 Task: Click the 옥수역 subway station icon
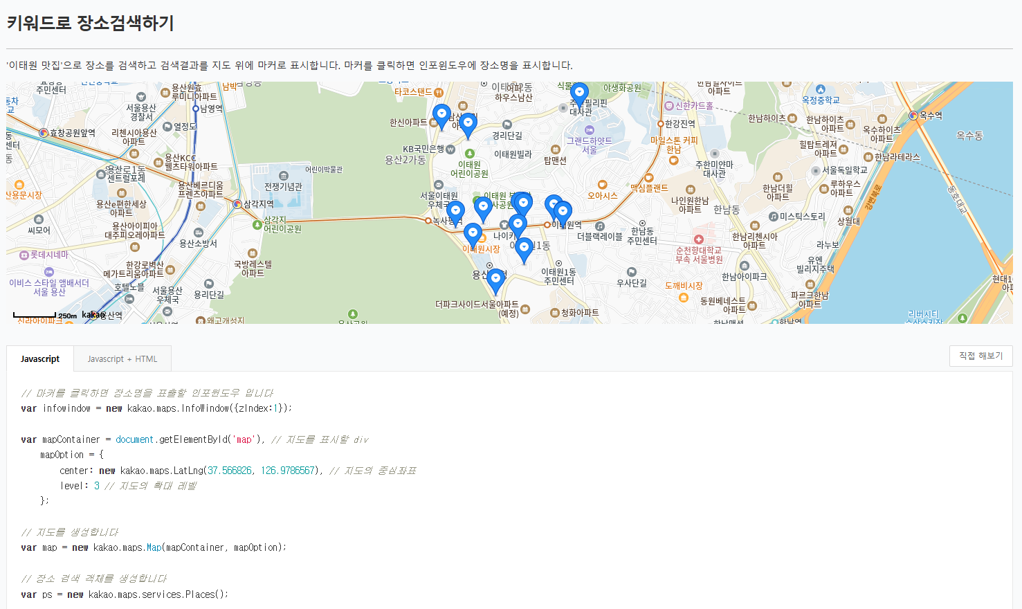point(913,116)
